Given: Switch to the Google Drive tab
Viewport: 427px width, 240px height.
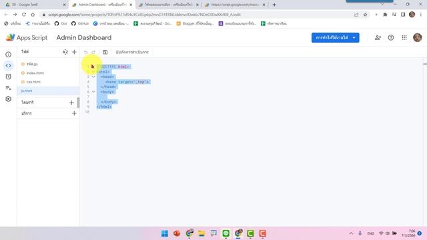Looking at the screenshot, I should tap(35, 5).
